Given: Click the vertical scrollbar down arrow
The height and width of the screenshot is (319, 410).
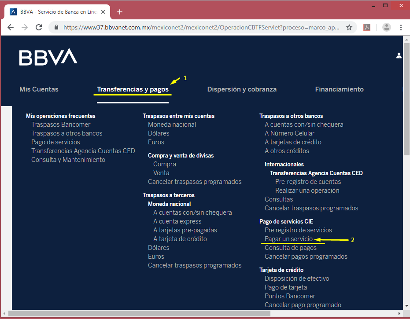Looking at the screenshot, I should click(x=406, y=306).
